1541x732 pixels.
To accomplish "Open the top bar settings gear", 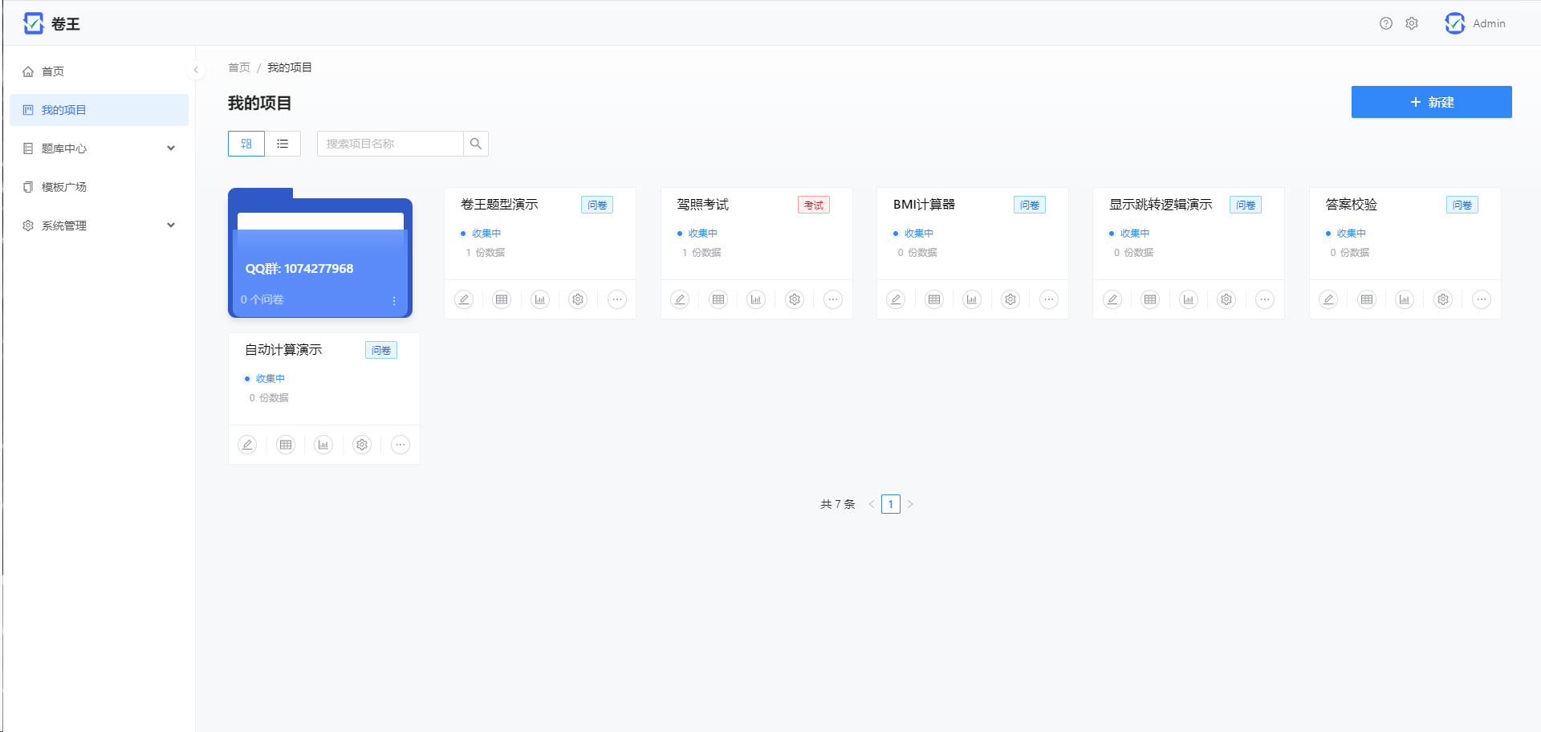I will click(1412, 23).
